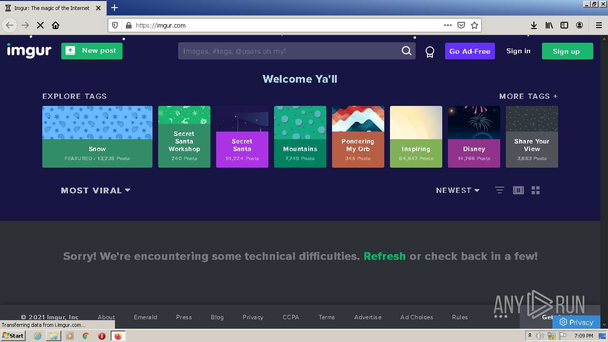Image resolution: width=608 pixels, height=342 pixels.
Task: Open the Emerald badge icon
Action: 430,52
